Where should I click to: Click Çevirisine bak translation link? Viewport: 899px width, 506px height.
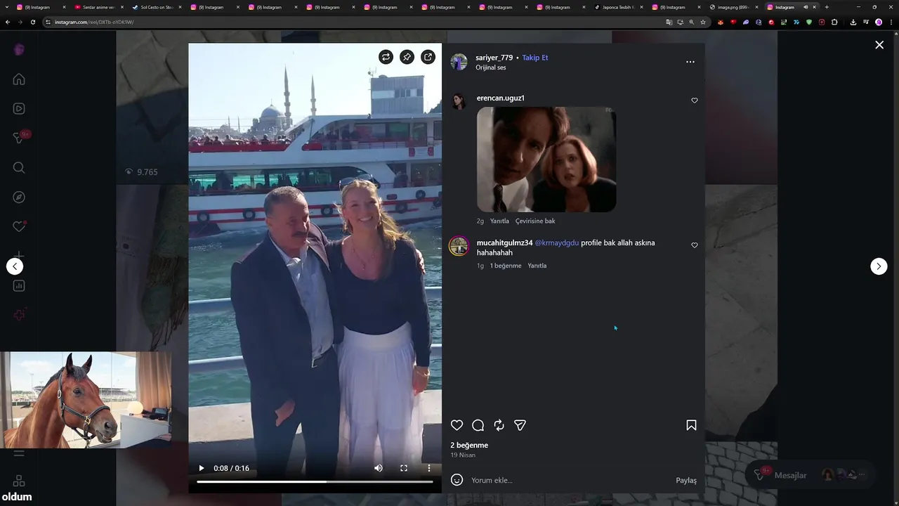click(x=535, y=221)
